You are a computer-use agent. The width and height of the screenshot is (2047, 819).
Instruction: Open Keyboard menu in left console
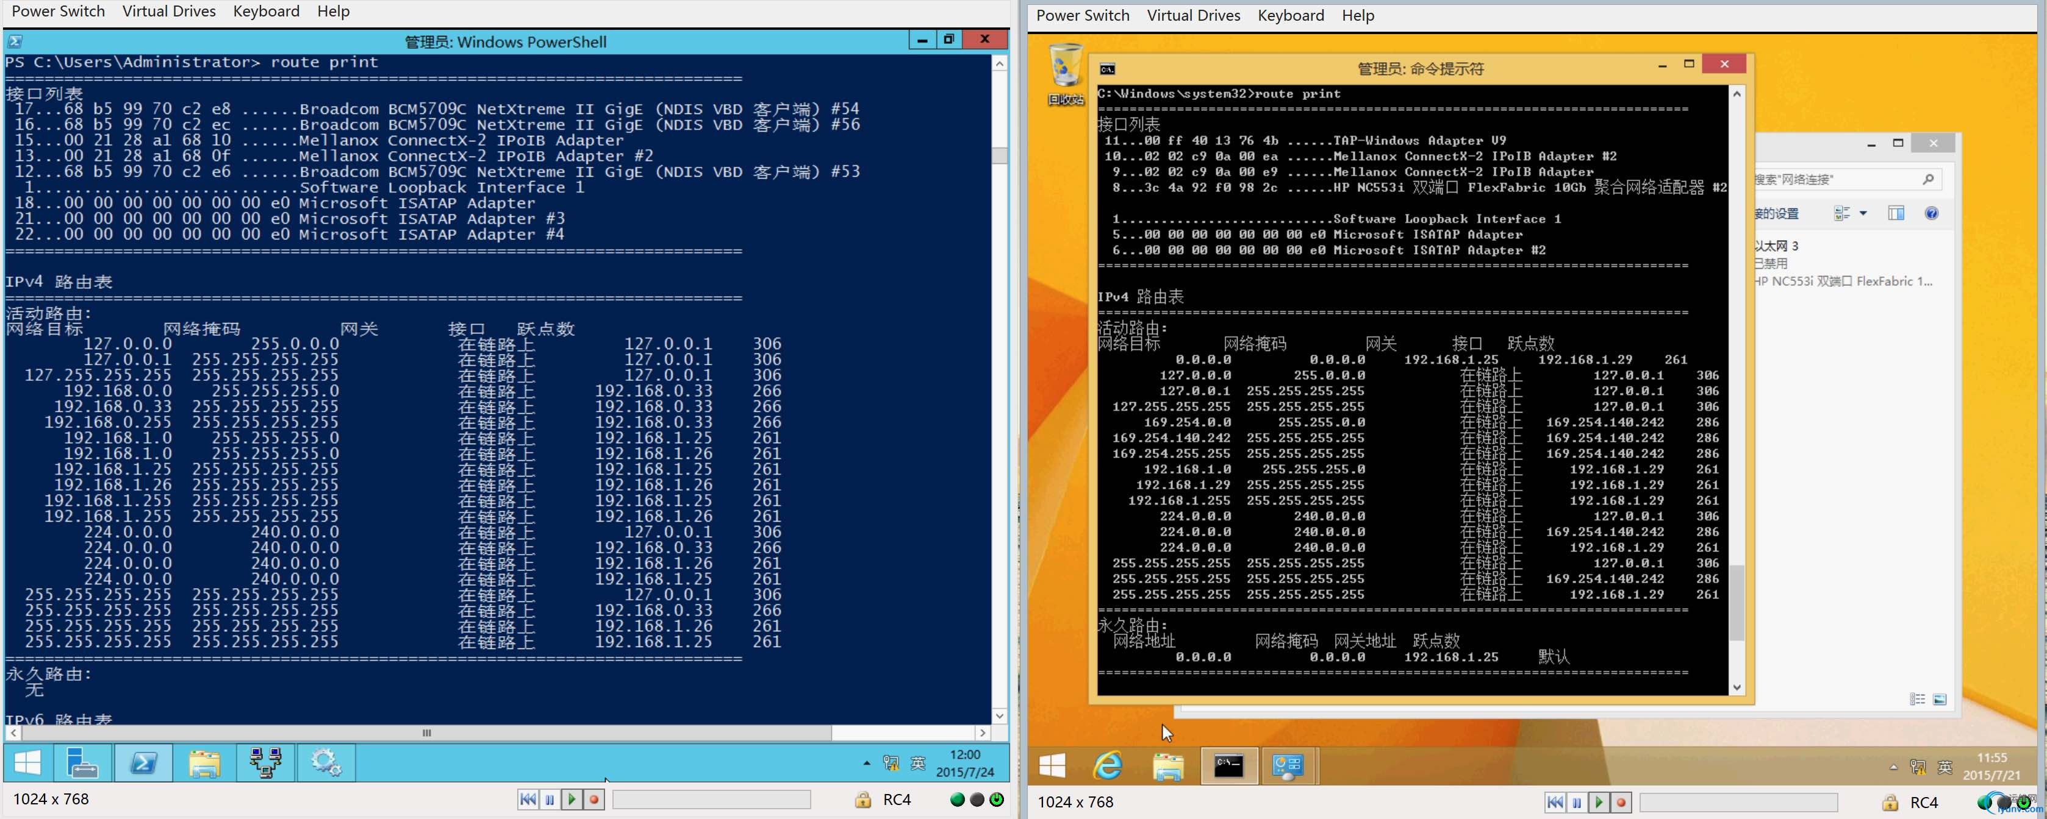266,11
